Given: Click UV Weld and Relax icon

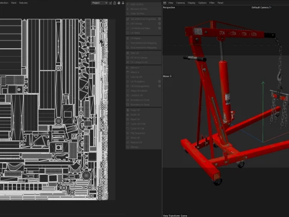Looking at the screenshot, I should [128, 28].
